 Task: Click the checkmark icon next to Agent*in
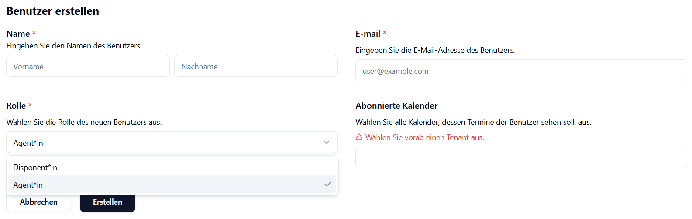point(327,184)
